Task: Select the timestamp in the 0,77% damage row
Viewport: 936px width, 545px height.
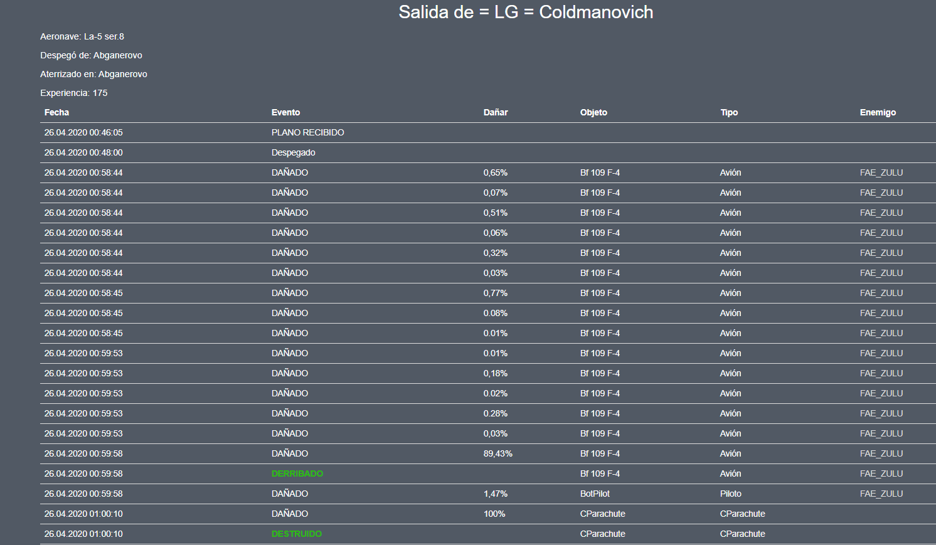Action: [x=83, y=293]
